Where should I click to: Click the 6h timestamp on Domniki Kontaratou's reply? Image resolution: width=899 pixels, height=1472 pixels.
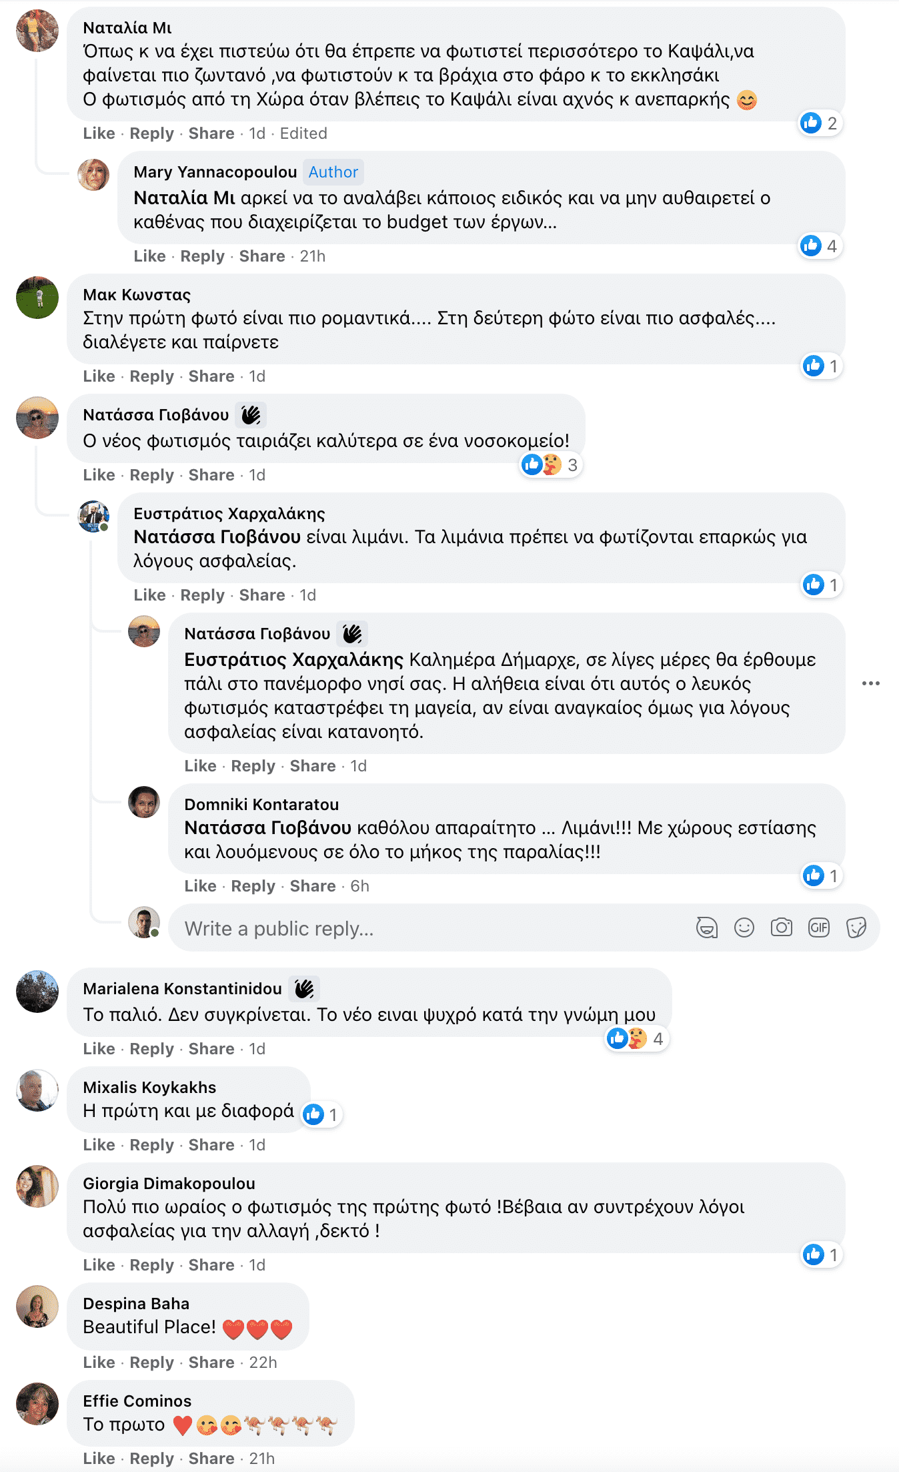359,886
